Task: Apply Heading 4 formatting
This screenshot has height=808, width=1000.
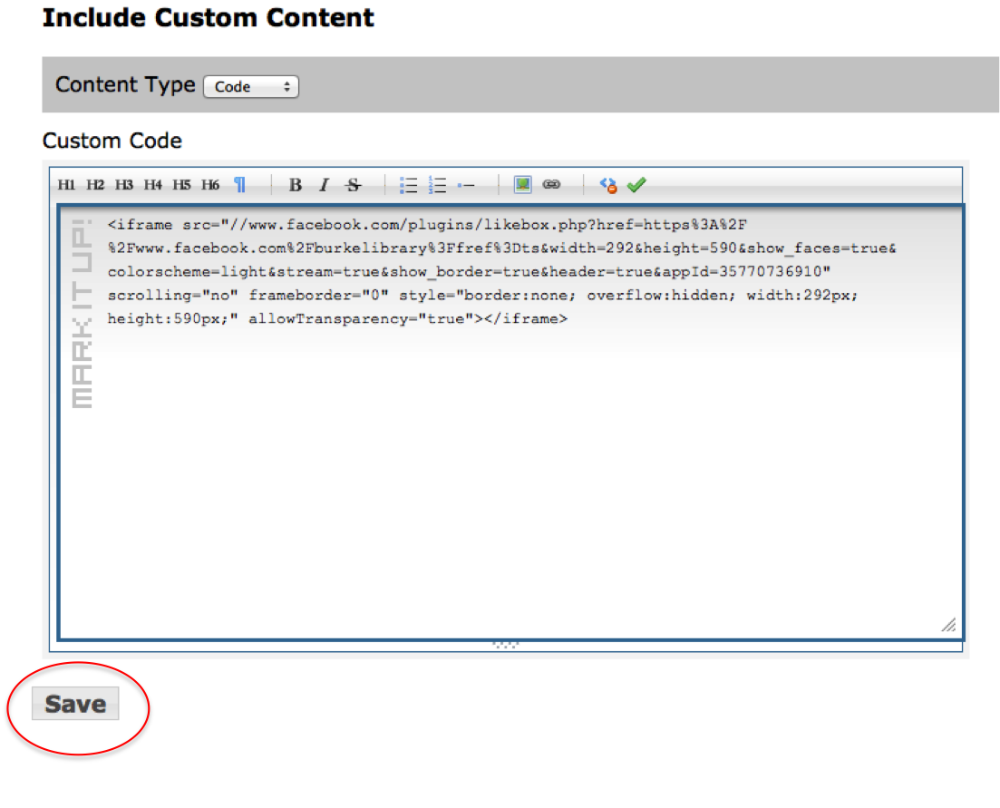Action: click(153, 186)
